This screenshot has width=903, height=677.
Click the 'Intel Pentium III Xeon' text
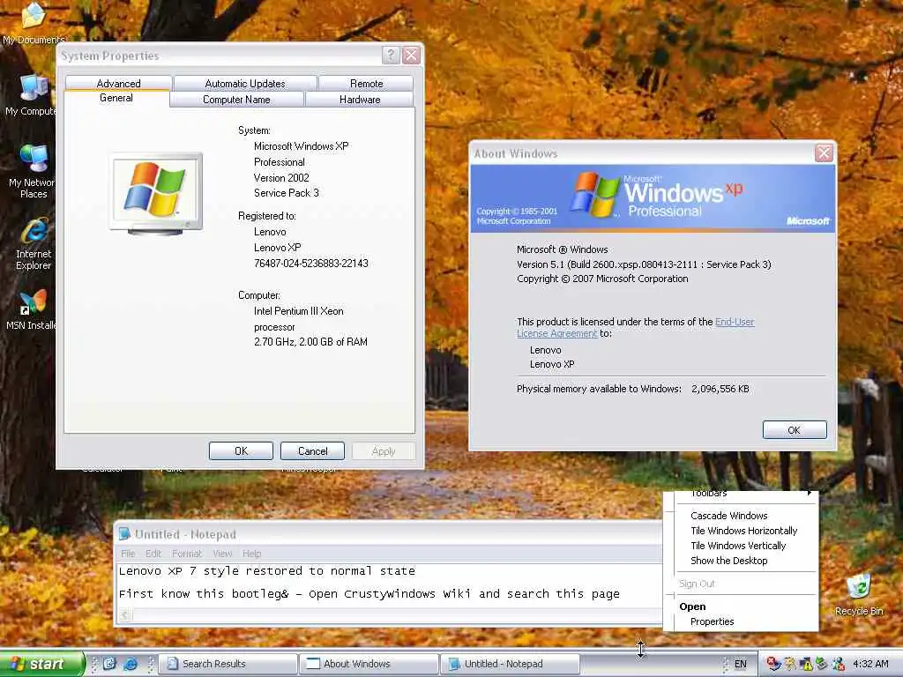click(x=298, y=311)
